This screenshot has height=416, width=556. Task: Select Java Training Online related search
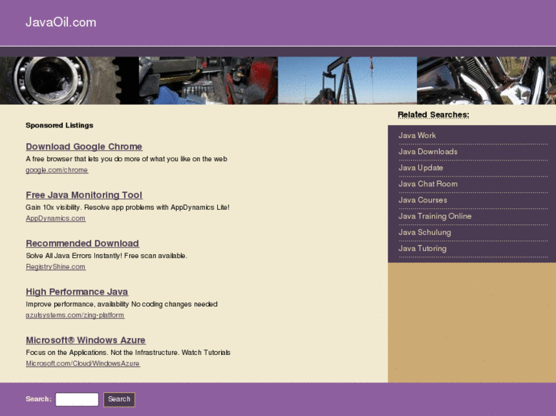coord(434,216)
